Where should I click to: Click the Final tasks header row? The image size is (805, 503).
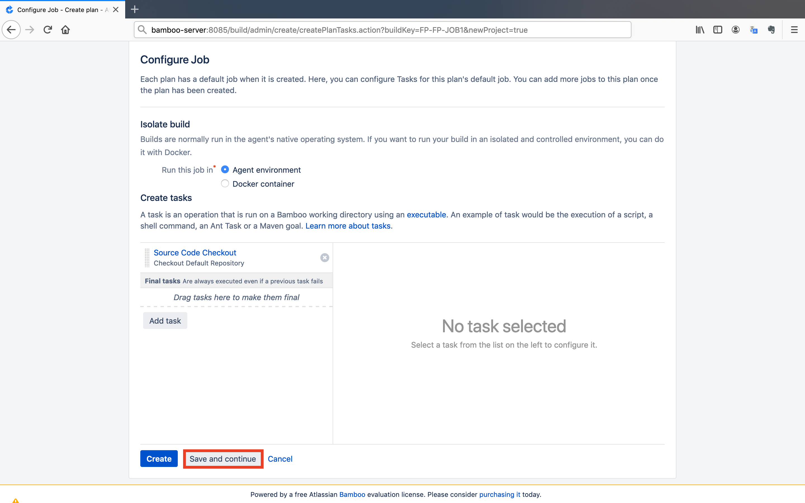point(236,281)
